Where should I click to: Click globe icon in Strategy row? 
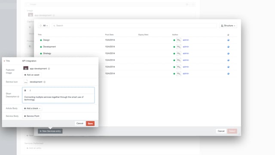228,53
